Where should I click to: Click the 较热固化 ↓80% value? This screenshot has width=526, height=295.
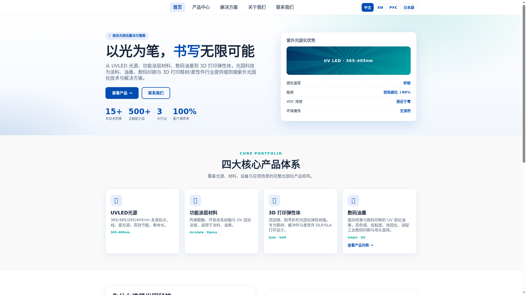tap(397, 92)
